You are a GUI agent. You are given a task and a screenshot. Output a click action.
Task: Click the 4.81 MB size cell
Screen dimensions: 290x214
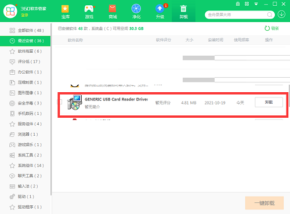click(x=188, y=103)
